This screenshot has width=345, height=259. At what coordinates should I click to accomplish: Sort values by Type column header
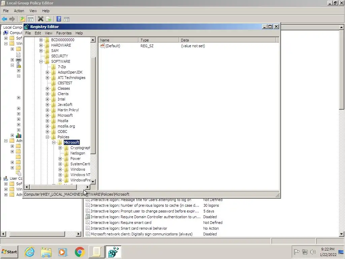[158, 40]
